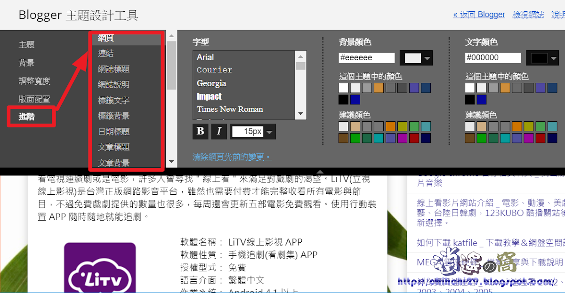Click the font list scroll-up arrow
This screenshot has width=565, height=293.
(300, 56)
